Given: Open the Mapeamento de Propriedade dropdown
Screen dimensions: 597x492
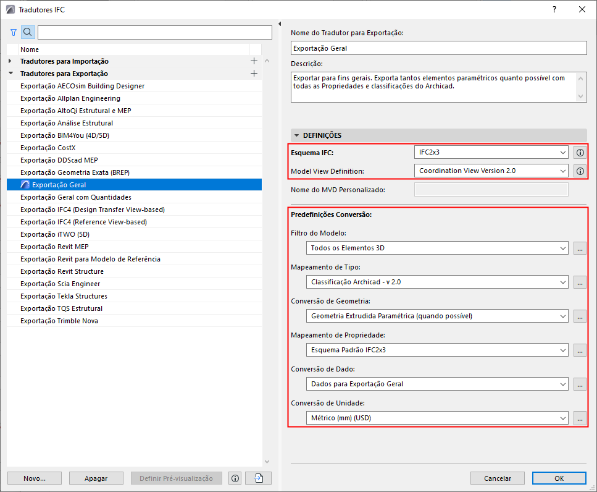Looking at the screenshot, I should coord(437,350).
